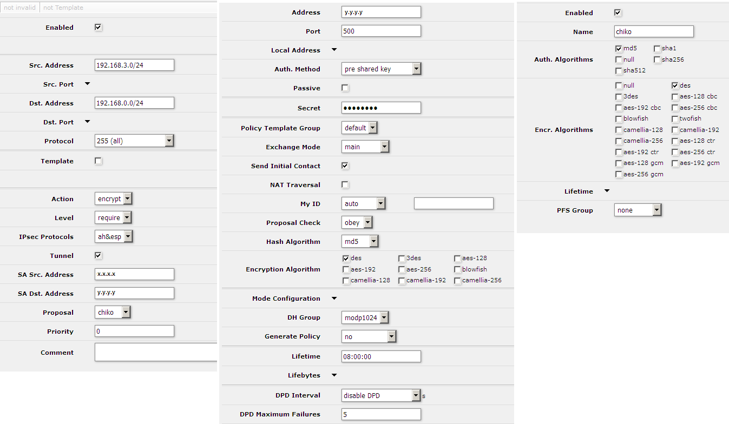This screenshot has height=424, width=729.
Task: Enable the NAT Traversal checkbox
Action: click(x=345, y=185)
